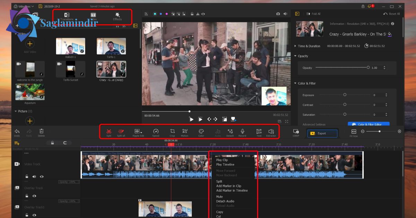
Task: Click Fold All in properties panel
Action: coord(313,14)
